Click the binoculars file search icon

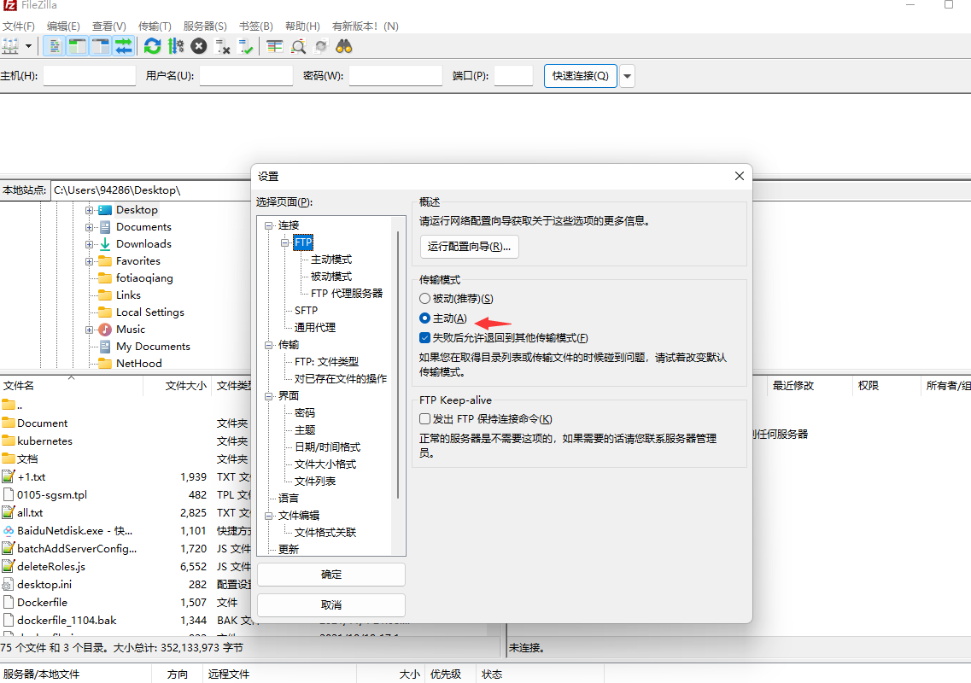[x=344, y=46]
